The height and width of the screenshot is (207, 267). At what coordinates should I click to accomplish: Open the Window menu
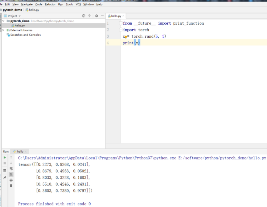coord(89,4)
